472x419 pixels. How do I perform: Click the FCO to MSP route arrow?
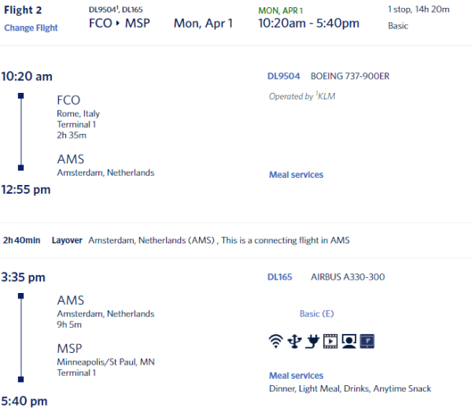pyautogui.click(x=118, y=23)
